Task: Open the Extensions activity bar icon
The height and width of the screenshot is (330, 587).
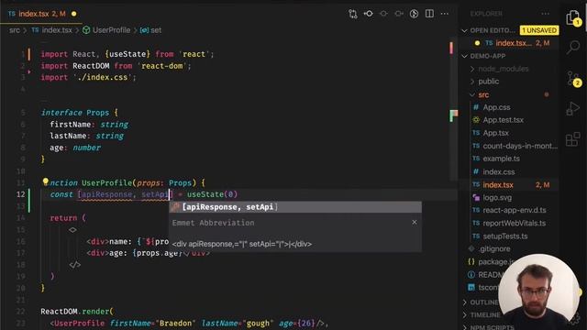Action: point(572,139)
